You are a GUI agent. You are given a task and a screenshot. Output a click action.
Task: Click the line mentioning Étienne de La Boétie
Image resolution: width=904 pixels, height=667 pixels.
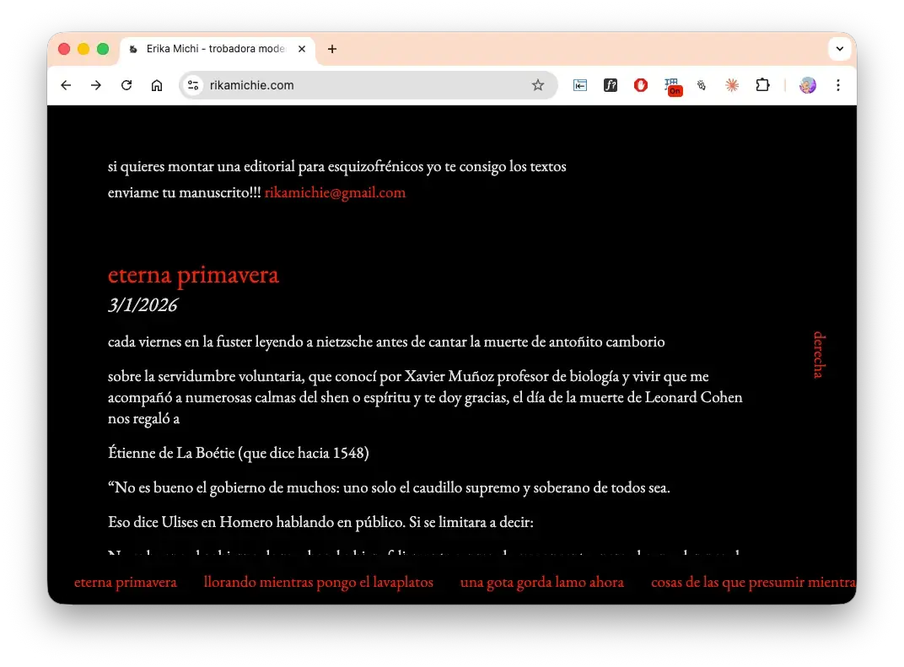[x=238, y=453]
